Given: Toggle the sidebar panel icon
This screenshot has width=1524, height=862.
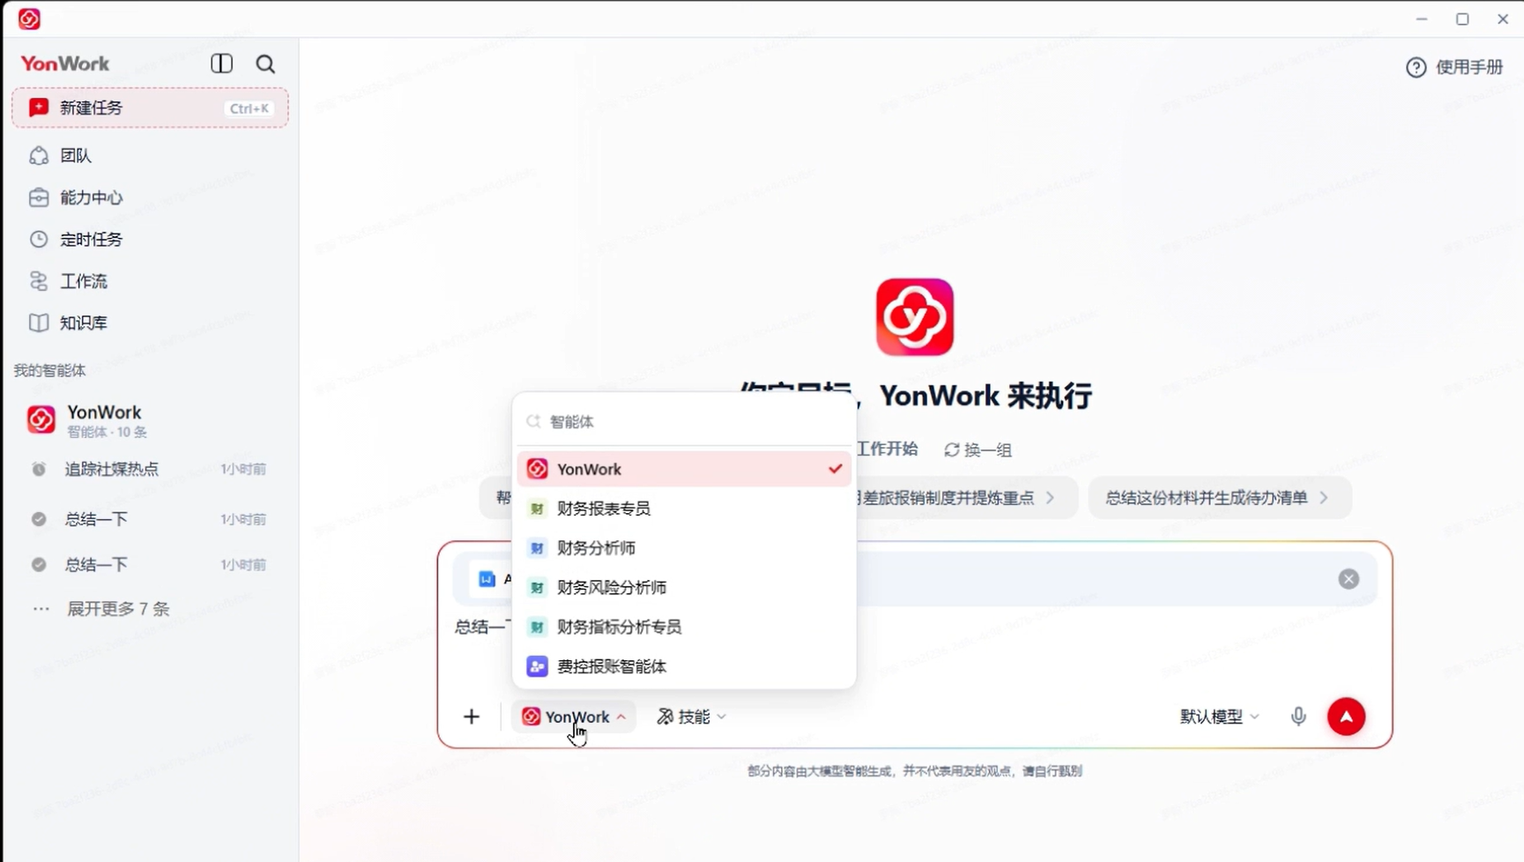Looking at the screenshot, I should tap(221, 63).
